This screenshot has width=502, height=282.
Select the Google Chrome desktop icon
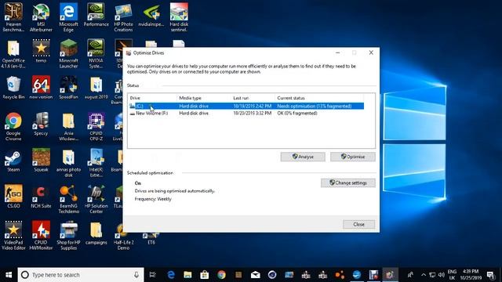click(x=13, y=126)
